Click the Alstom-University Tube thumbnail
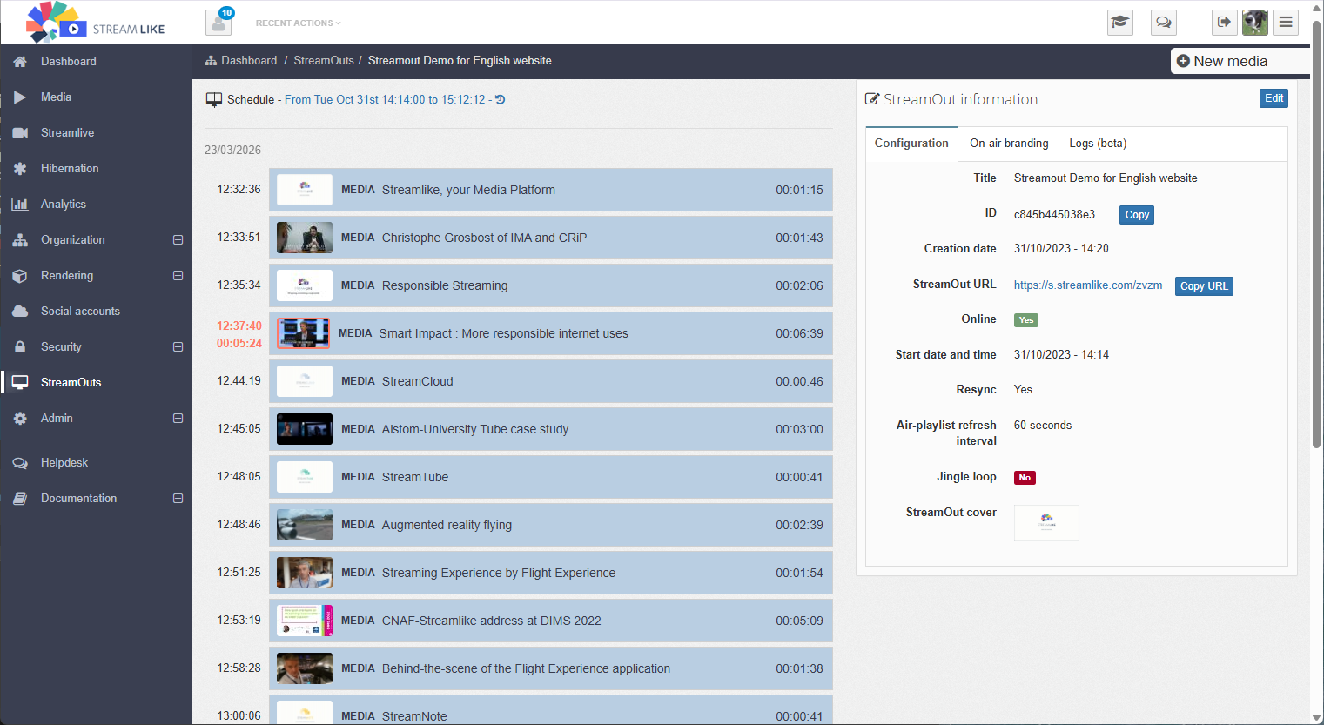 click(x=305, y=429)
